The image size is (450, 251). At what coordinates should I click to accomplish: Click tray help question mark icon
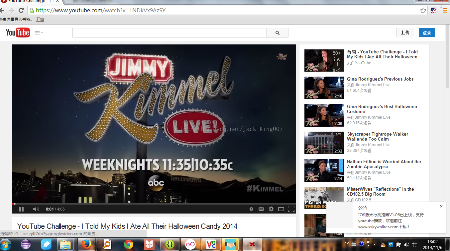362,244
